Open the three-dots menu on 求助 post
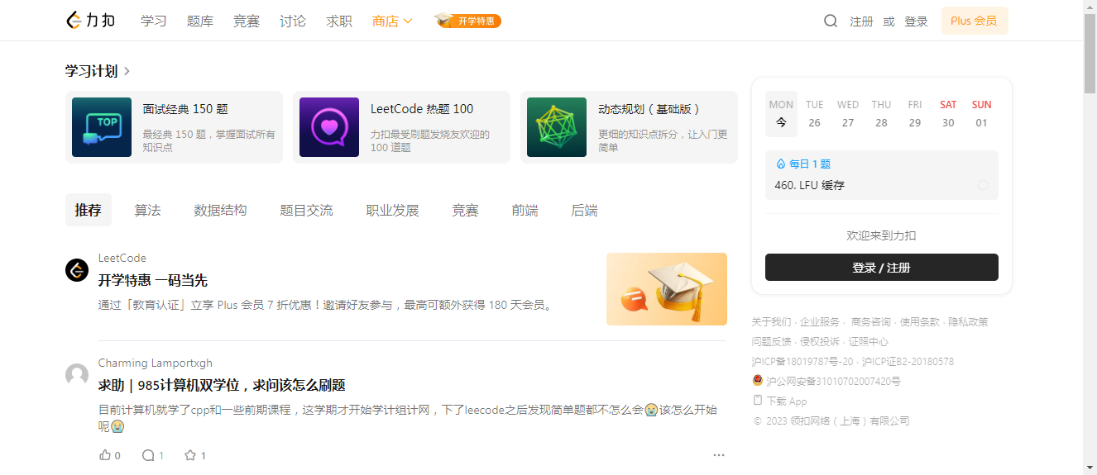Viewport: 1097px width, 475px height. (x=719, y=455)
